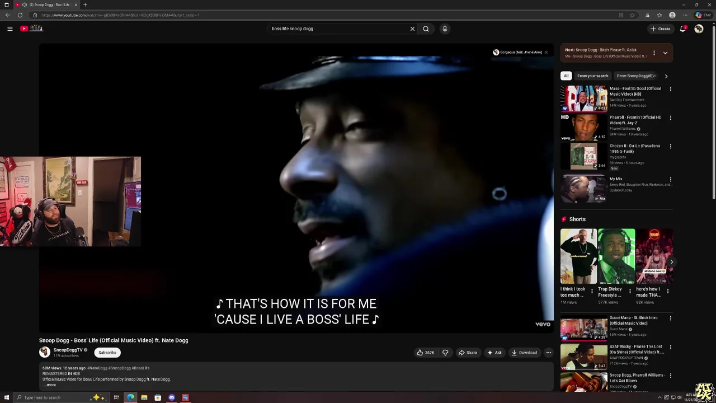The height and width of the screenshot is (403, 716).
Task: Open the My Mix playlist thumbnail
Action: [583, 189]
